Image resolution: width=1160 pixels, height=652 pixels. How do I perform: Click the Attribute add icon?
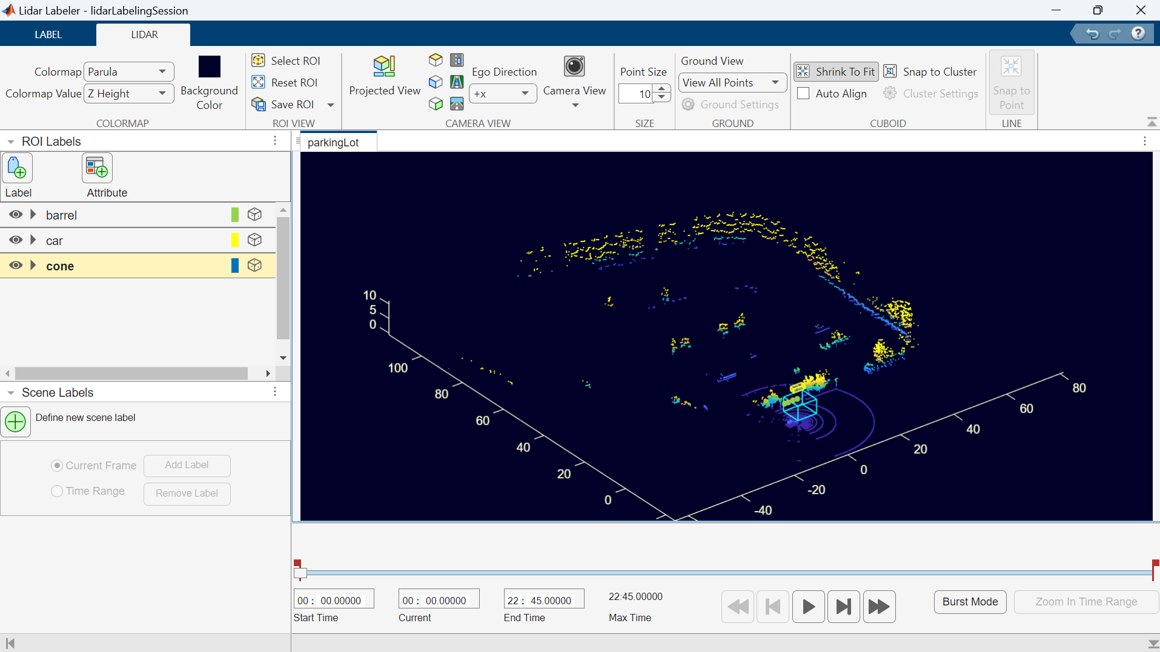[x=98, y=168]
